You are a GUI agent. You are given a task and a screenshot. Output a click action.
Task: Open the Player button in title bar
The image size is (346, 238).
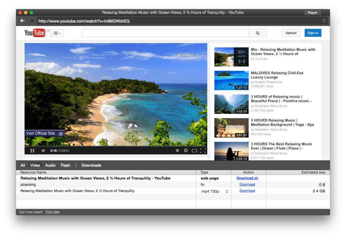coord(312,13)
